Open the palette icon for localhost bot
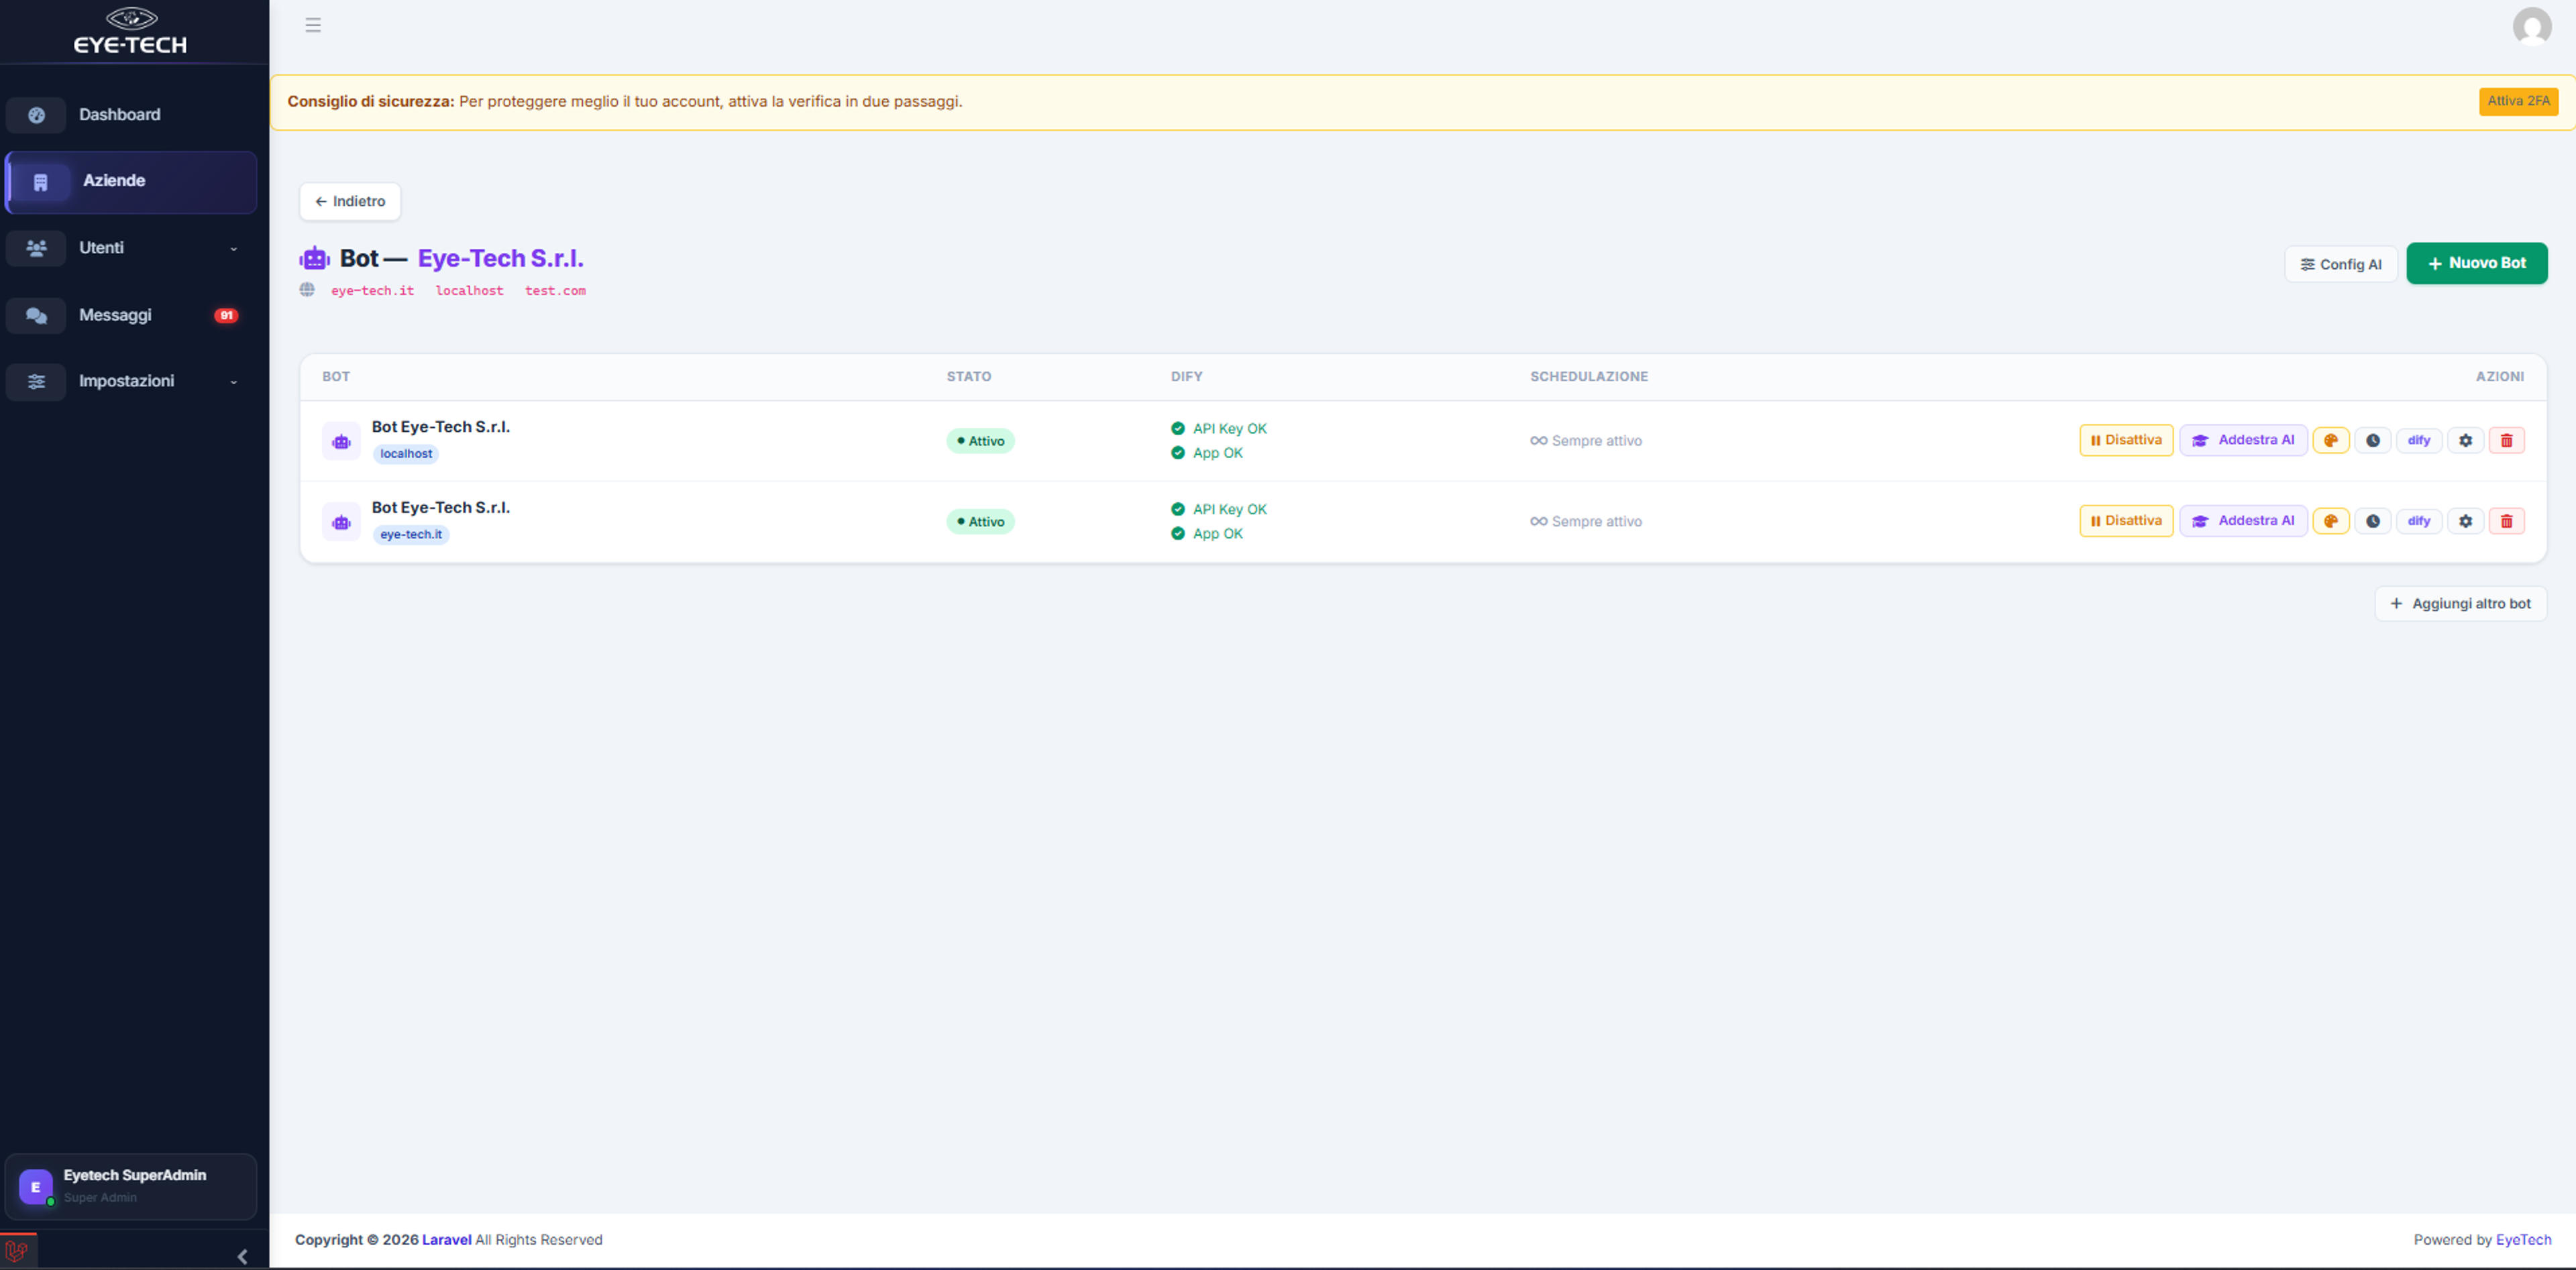The width and height of the screenshot is (2576, 1270). point(2330,440)
